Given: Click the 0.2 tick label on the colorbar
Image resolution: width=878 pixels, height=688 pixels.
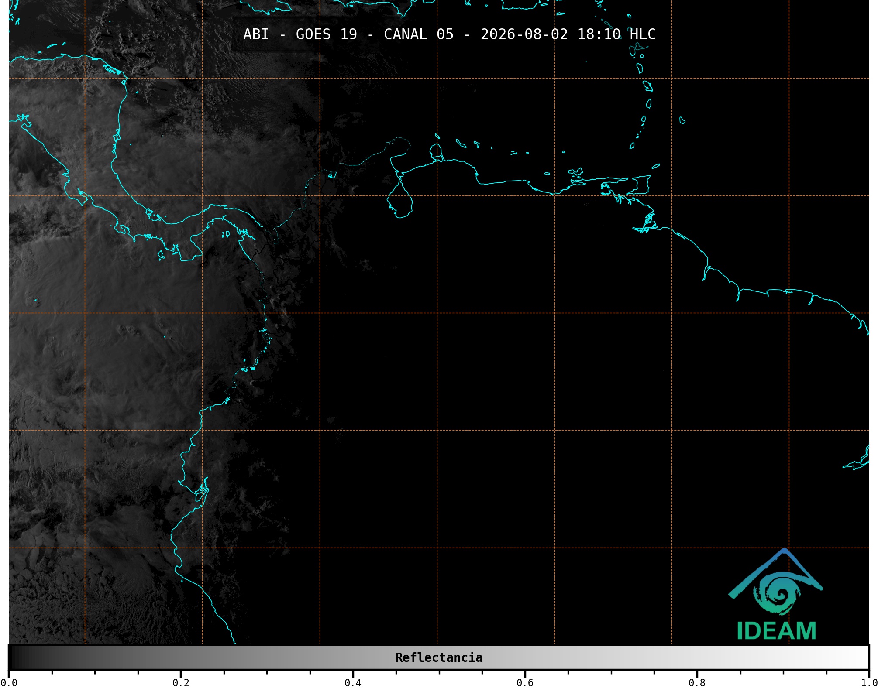Looking at the screenshot, I should 181,683.
